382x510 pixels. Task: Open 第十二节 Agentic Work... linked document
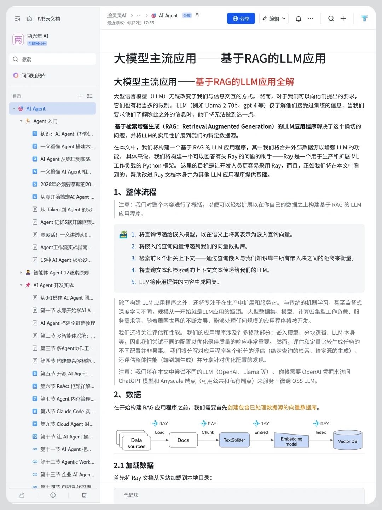(x=64, y=462)
